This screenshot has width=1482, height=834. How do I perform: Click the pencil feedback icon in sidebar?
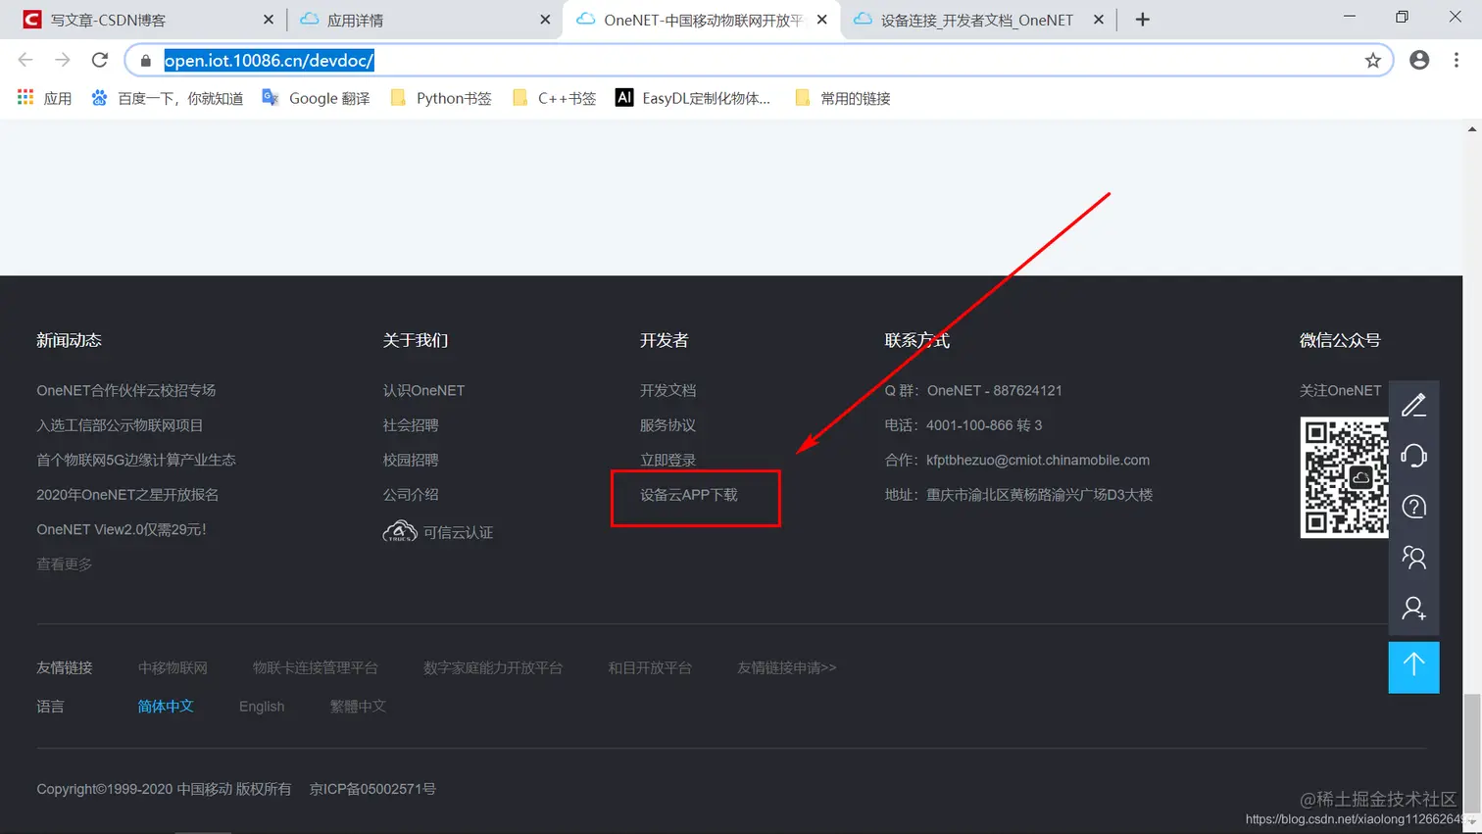click(1413, 405)
